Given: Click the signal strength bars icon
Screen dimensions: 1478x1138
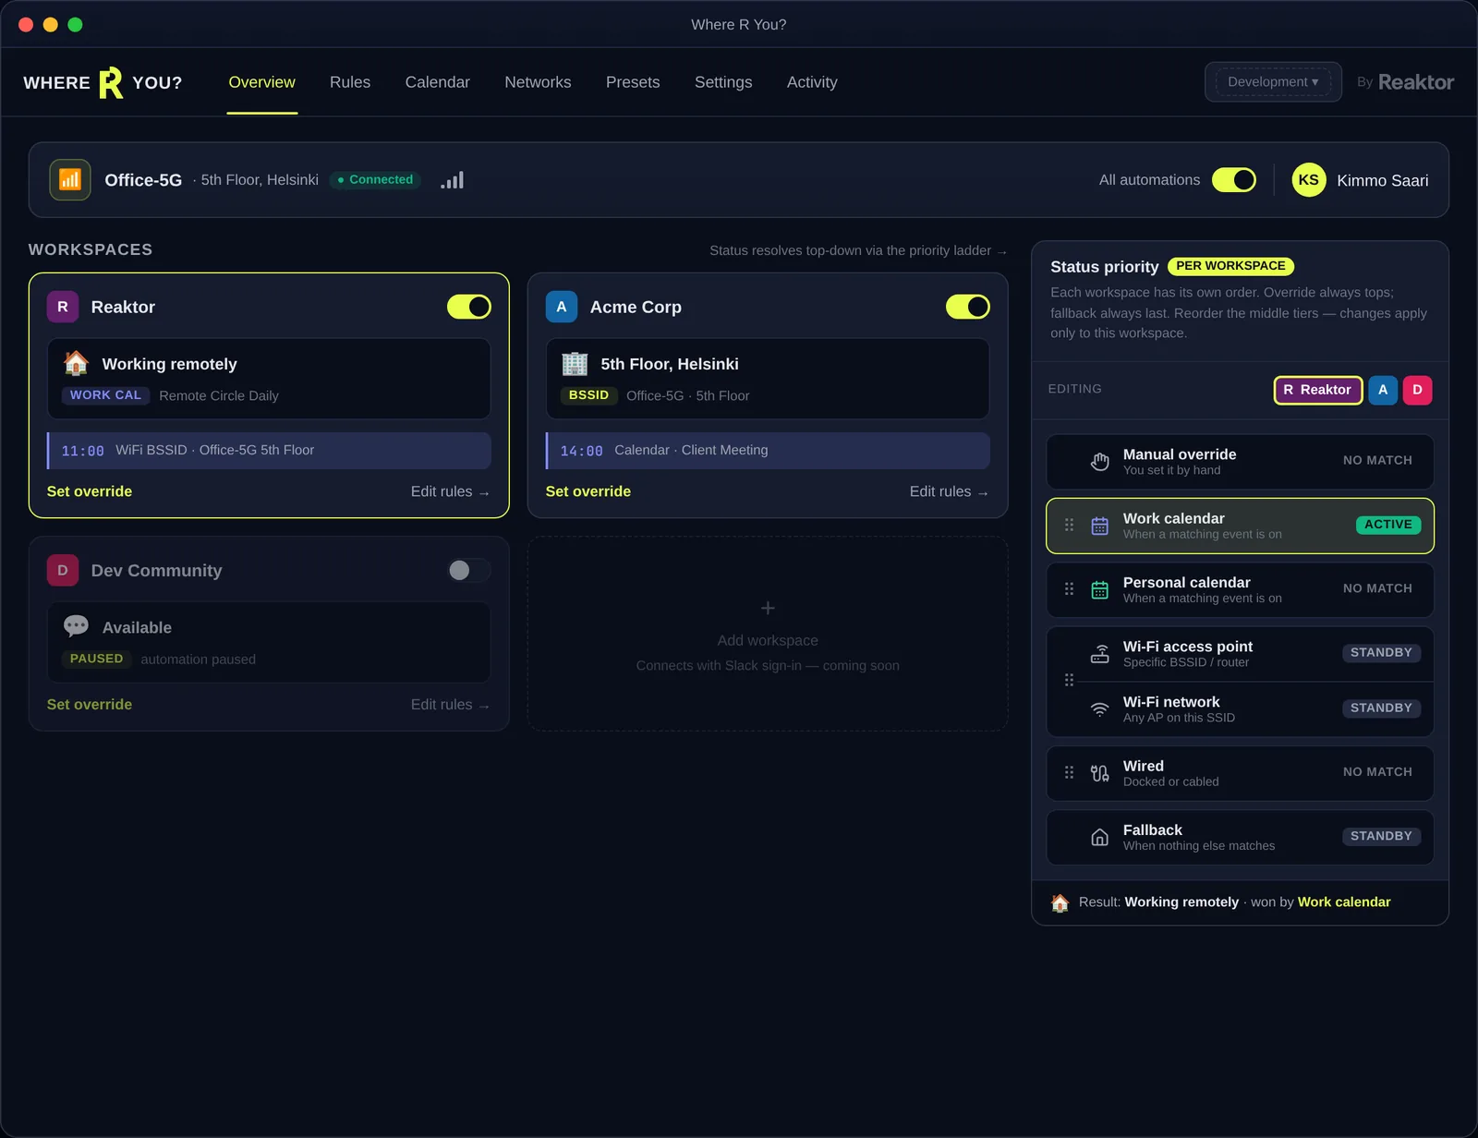Looking at the screenshot, I should tap(452, 180).
